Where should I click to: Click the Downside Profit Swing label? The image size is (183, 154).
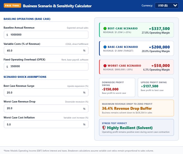click(113, 84)
